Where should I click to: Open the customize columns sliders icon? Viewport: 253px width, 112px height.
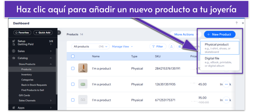click(179, 46)
